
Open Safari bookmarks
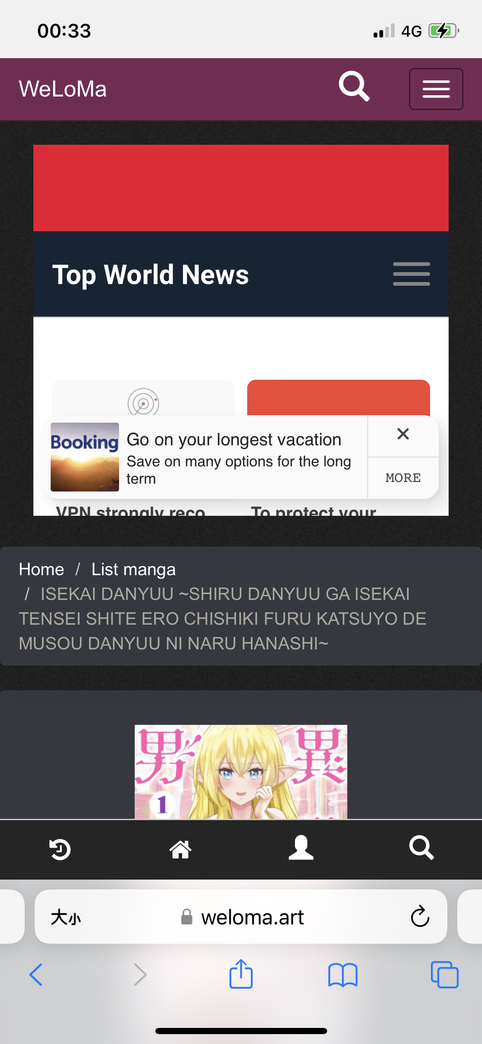[x=343, y=975]
